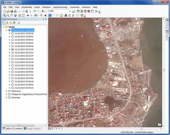Enable the Basemap layer checkbox
The width and height of the screenshot is (170, 135).
9,97
